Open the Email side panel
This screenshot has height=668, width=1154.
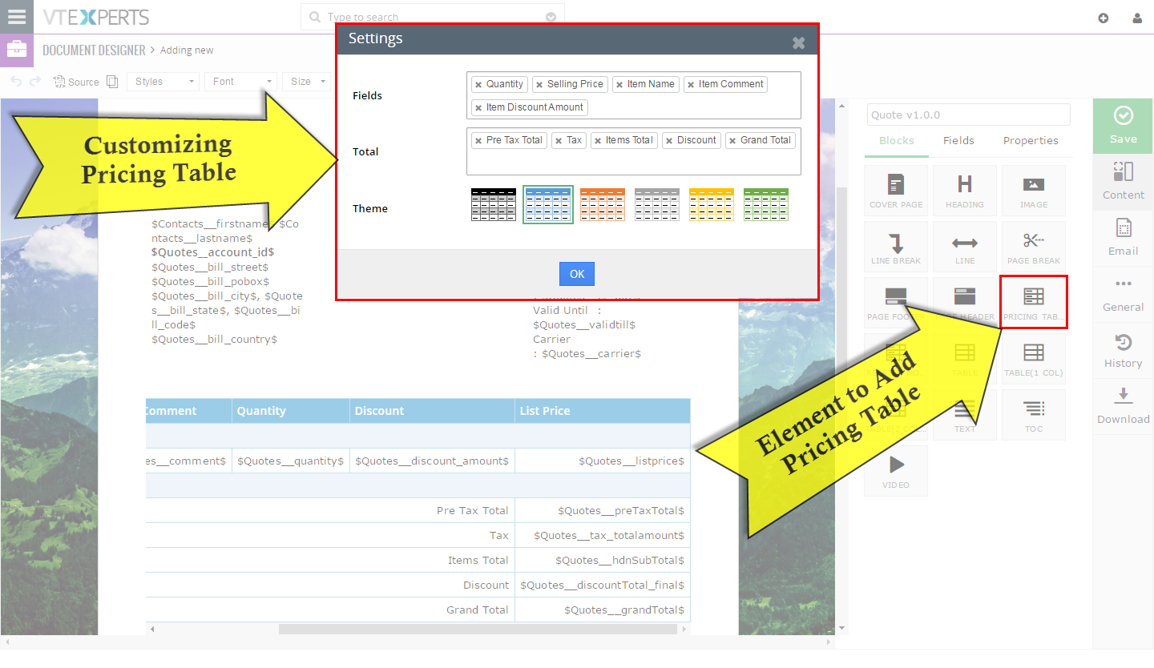tap(1124, 238)
